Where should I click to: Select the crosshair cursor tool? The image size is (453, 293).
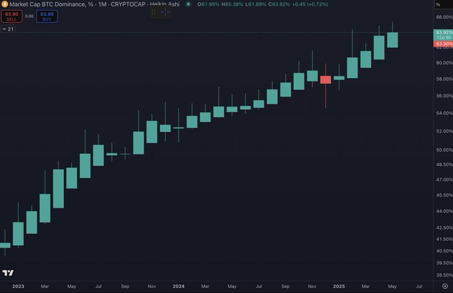point(165,12)
